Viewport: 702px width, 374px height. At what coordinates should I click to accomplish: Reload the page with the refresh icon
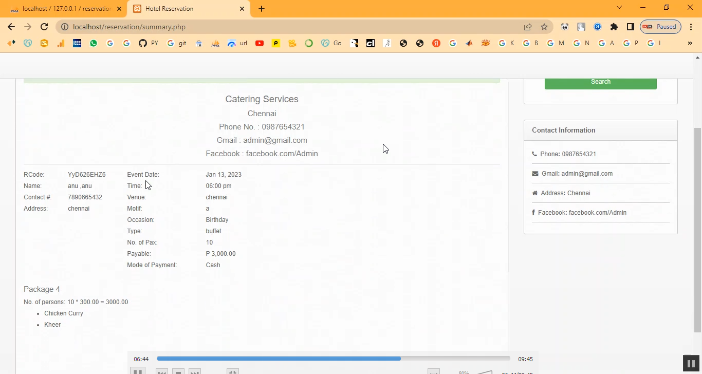(44, 27)
